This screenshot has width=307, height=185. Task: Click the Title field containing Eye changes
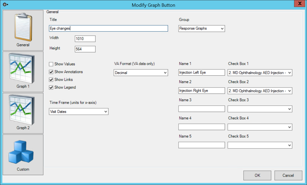click(108, 29)
